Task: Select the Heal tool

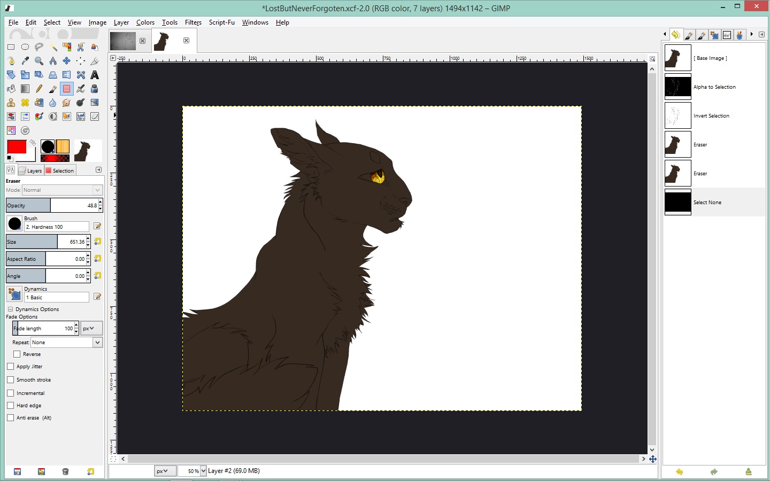Action: (25, 103)
